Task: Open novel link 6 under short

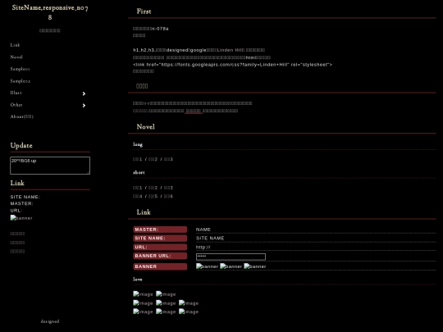Action: (x=168, y=196)
